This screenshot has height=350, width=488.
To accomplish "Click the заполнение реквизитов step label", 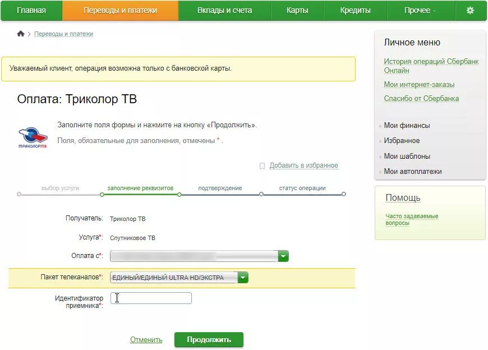I will click(x=140, y=188).
